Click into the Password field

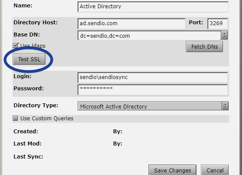pyautogui.click(x=153, y=90)
